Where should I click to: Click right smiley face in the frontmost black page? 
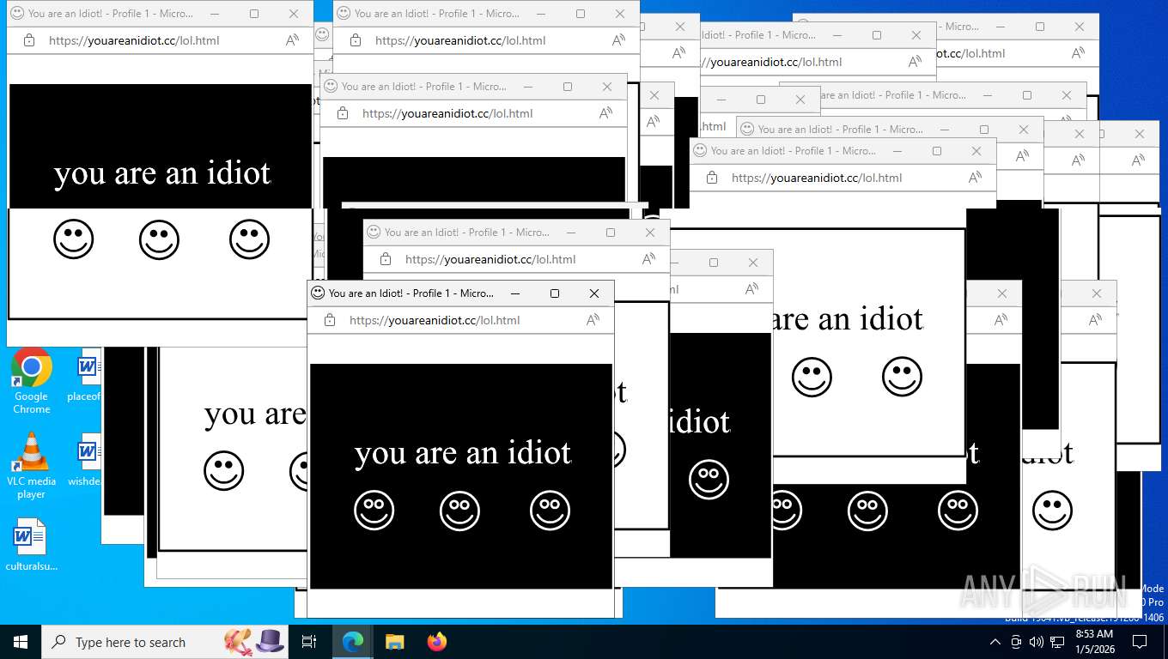coord(550,511)
